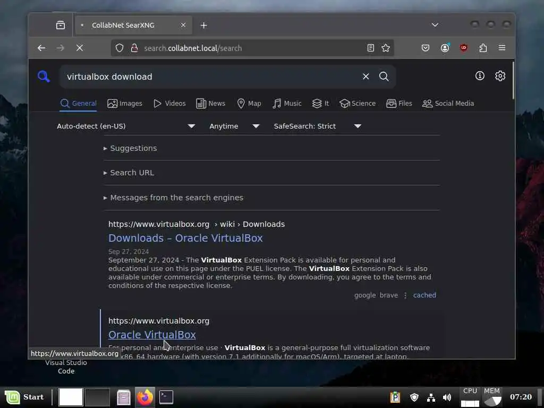Click the SearXNG magnifier logo
Viewport: 544px width, 408px height.
pyautogui.click(x=44, y=76)
